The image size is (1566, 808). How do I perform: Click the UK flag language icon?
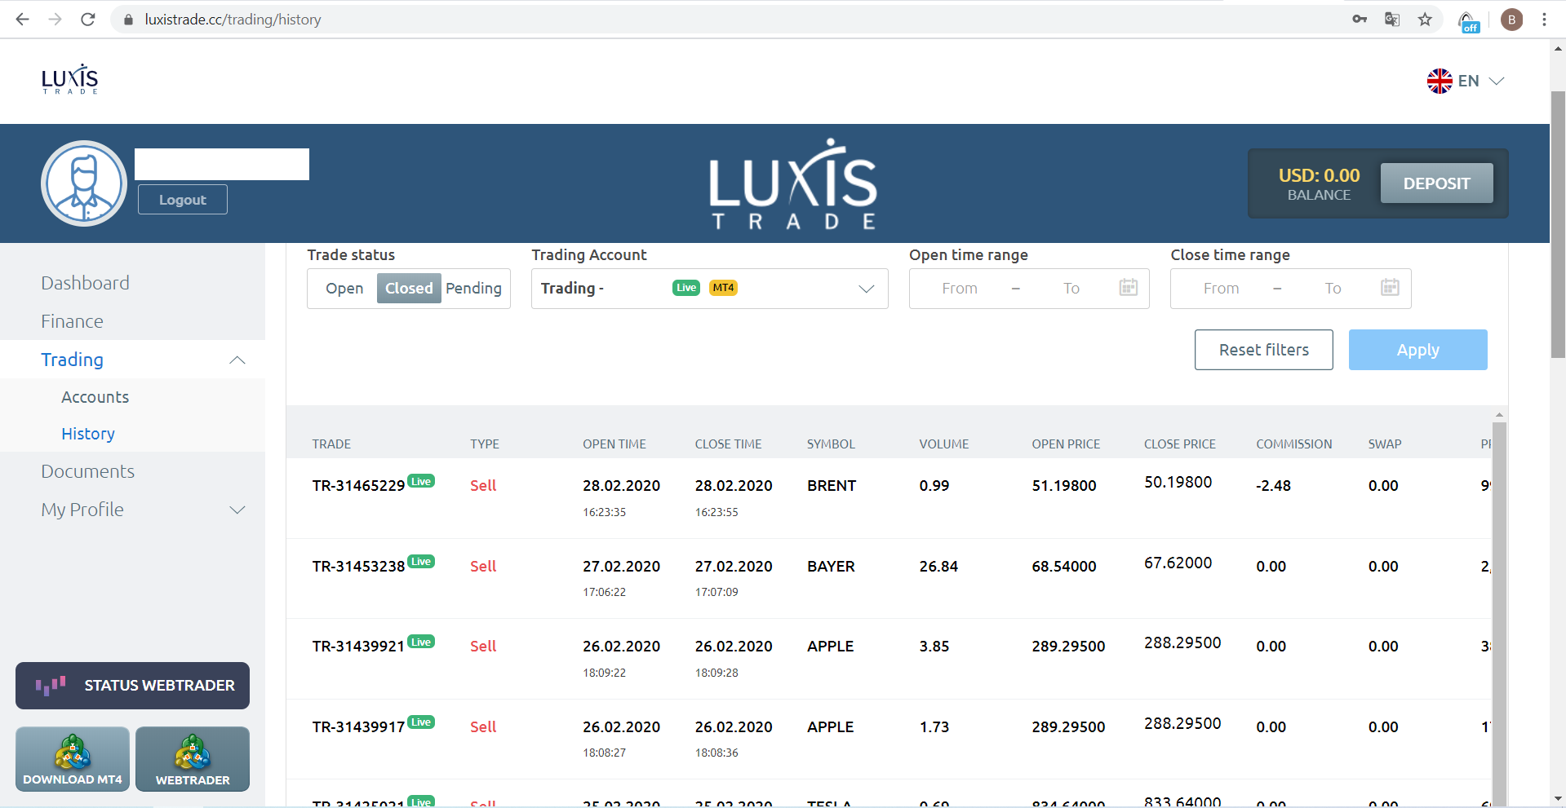coord(1440,81)
